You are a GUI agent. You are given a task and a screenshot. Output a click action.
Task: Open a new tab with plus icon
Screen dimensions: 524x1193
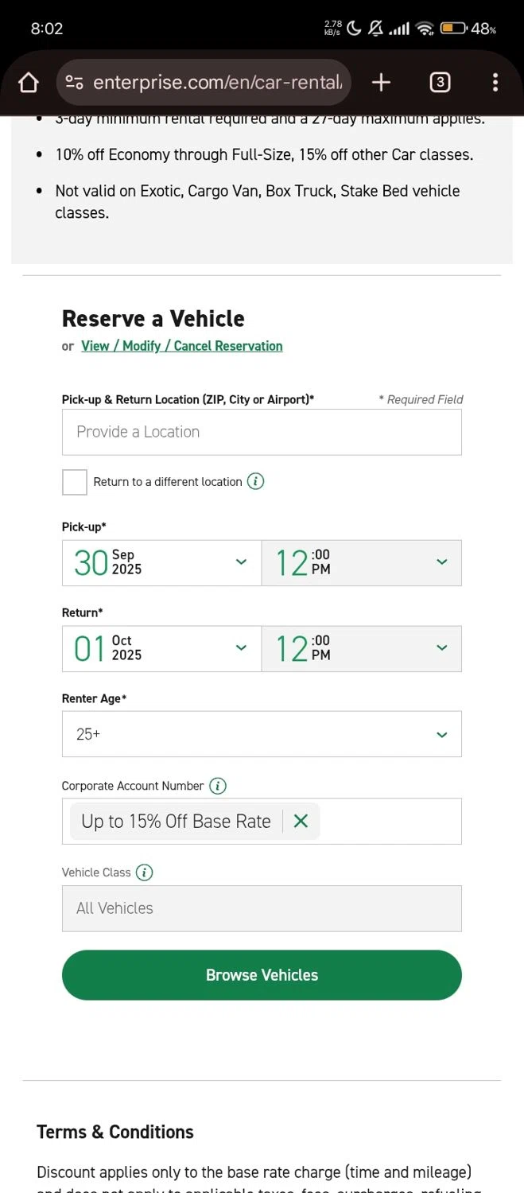point(381,82)
